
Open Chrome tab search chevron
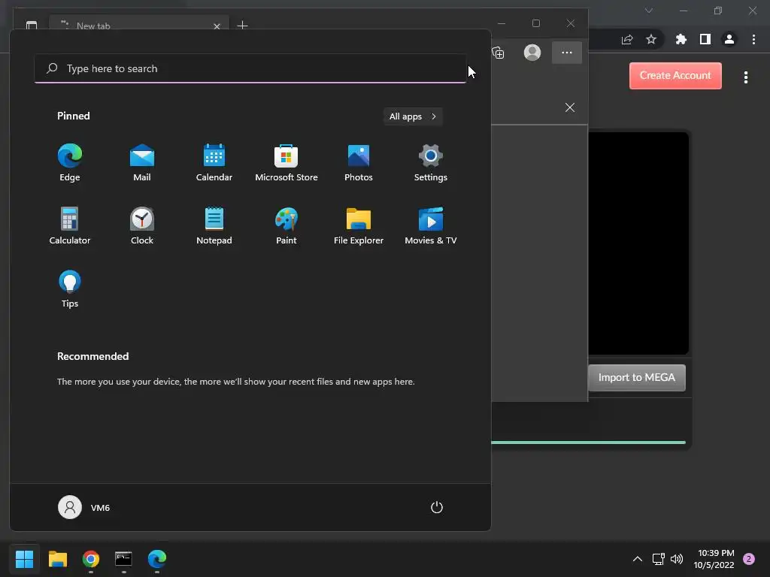pyautogui.click(x=649, y=11)
